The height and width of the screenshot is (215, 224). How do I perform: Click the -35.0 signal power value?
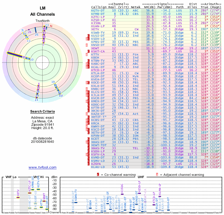[x=166, y=14]
